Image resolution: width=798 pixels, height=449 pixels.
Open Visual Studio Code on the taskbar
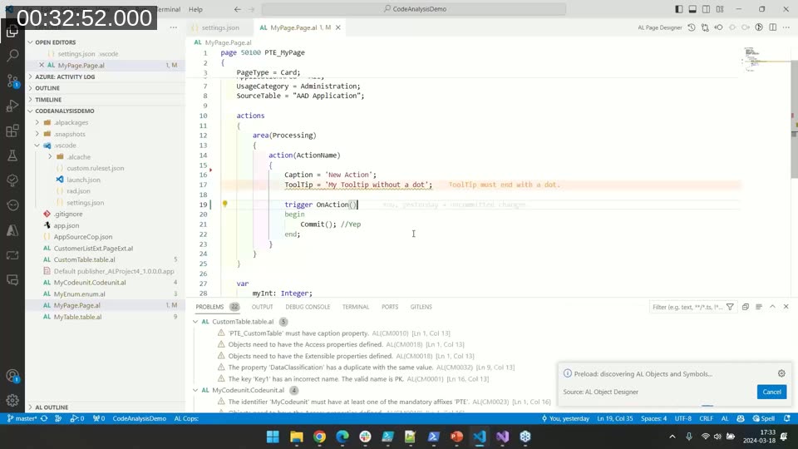click(480, 437)
